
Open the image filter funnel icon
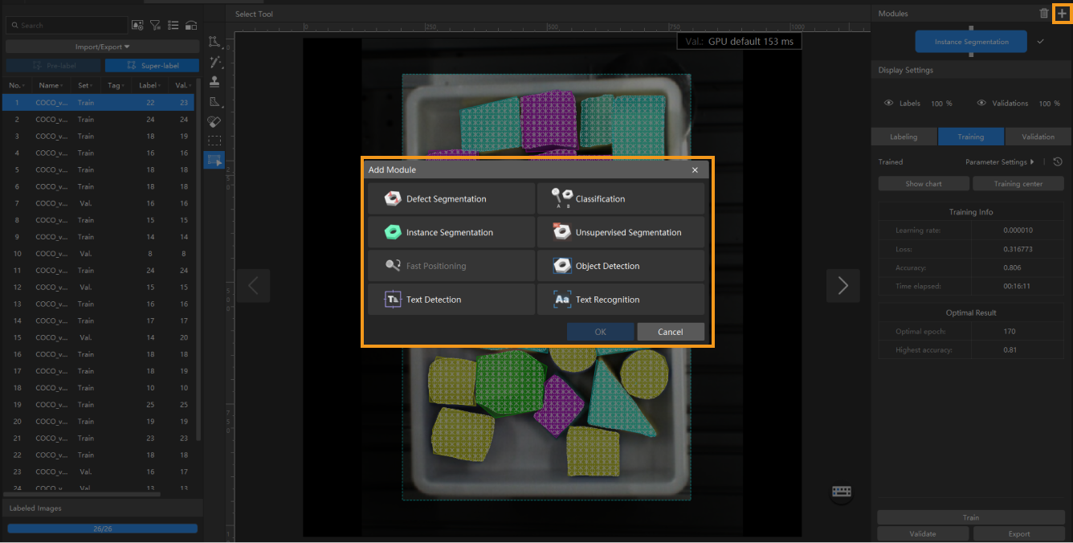[155, 25]
